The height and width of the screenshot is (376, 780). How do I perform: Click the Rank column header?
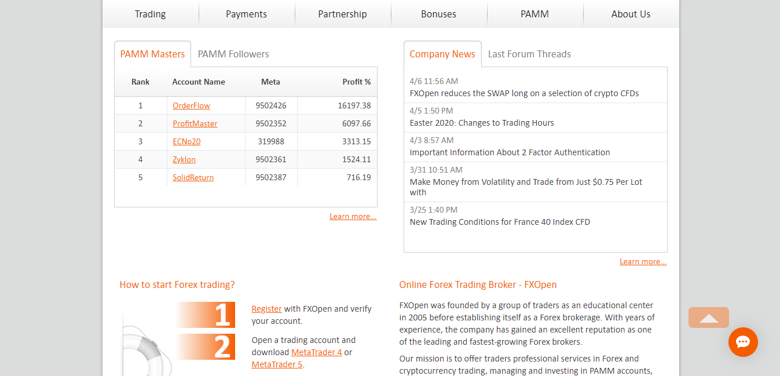(140, 82)
